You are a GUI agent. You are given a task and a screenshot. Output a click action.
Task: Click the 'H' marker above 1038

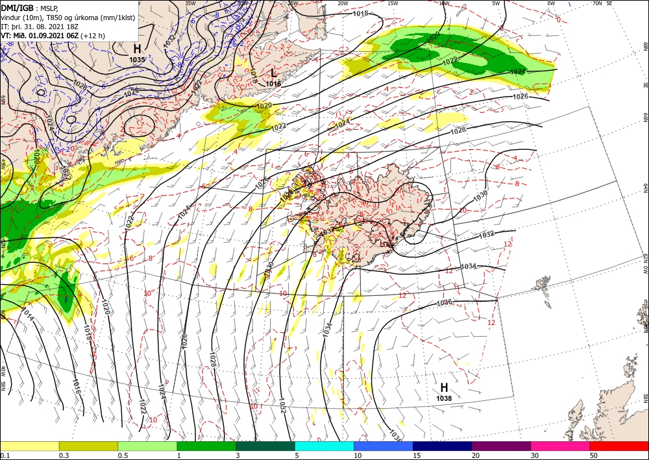click(x=444, y=387)
